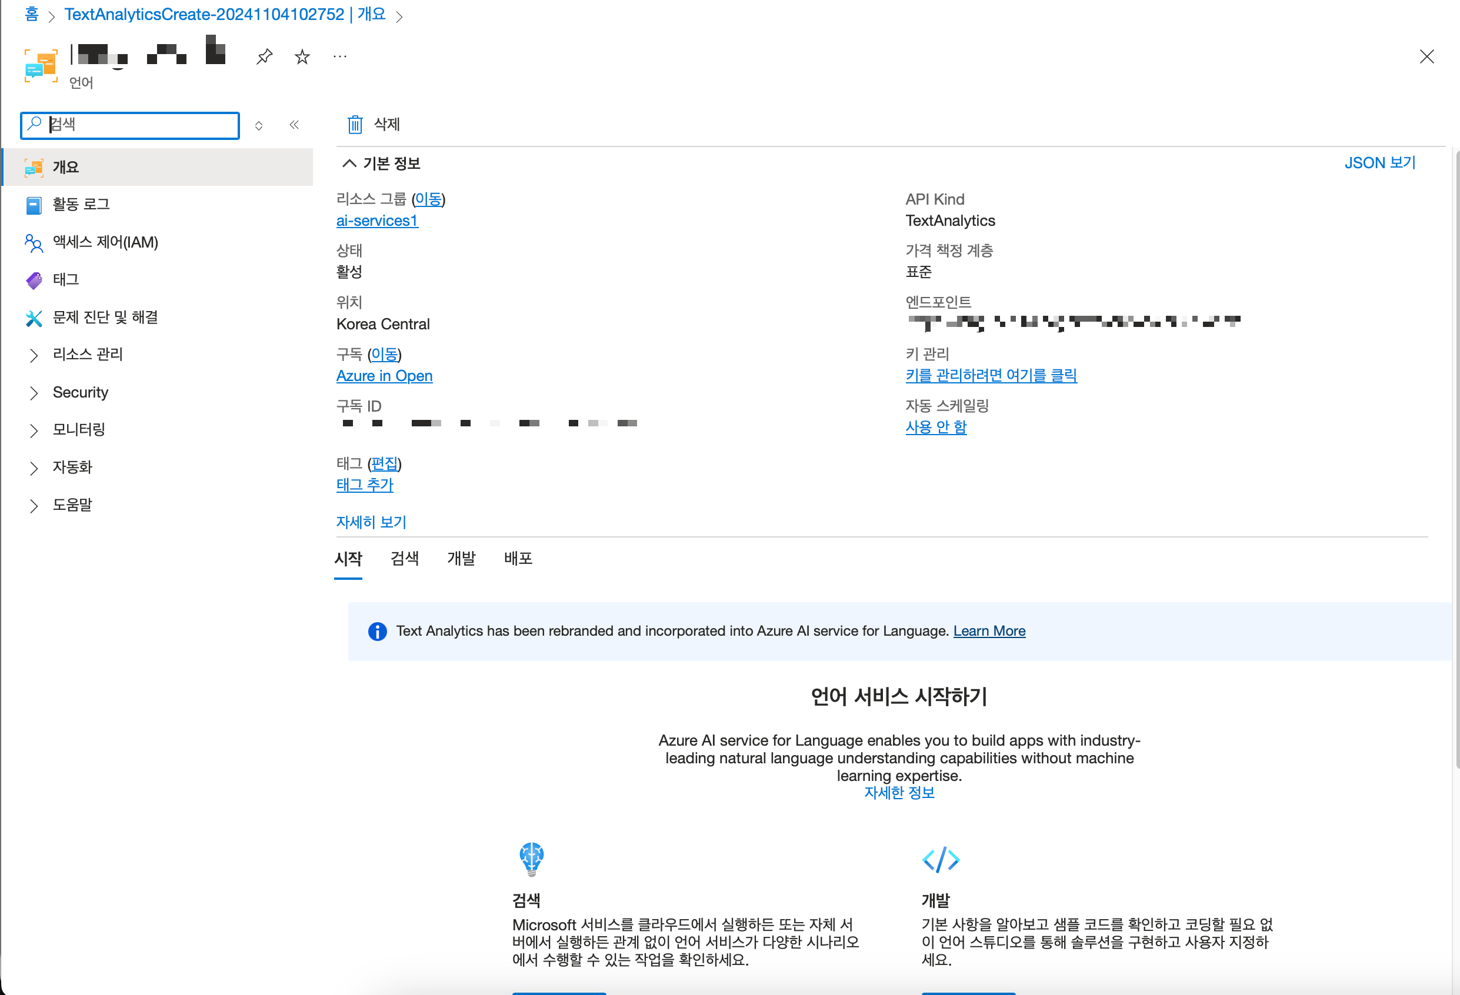Open 문제 진단 및 해결 page
The image size is (1460, 995).
coord(105,317)
